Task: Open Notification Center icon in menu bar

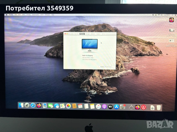Action: [175, 15]
